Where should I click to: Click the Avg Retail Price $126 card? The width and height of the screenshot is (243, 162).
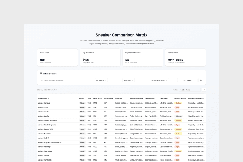(100, 57)
